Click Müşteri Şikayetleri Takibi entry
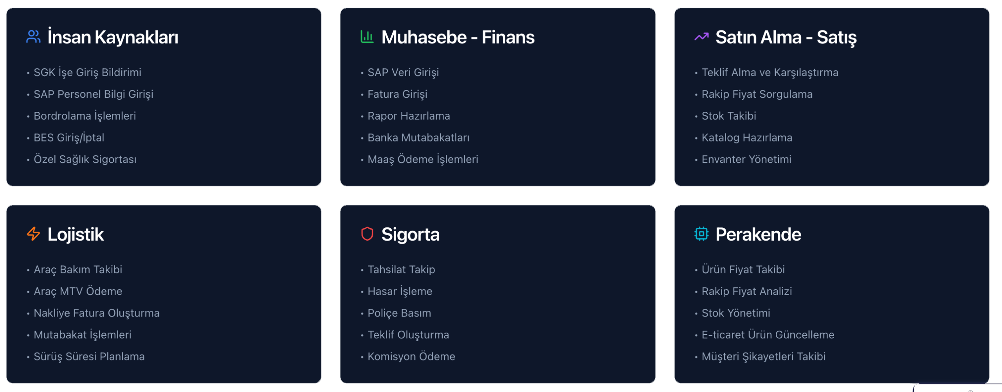Image resolution: width=1002 pixels, height=392 pixels. point(763,356)
